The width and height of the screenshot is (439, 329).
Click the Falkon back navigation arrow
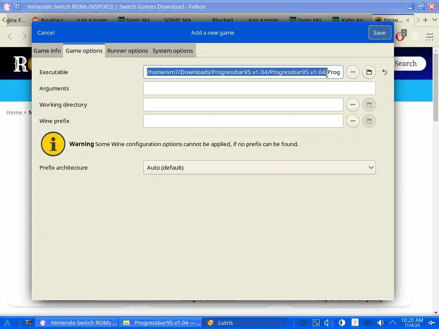tap(10, 36)
